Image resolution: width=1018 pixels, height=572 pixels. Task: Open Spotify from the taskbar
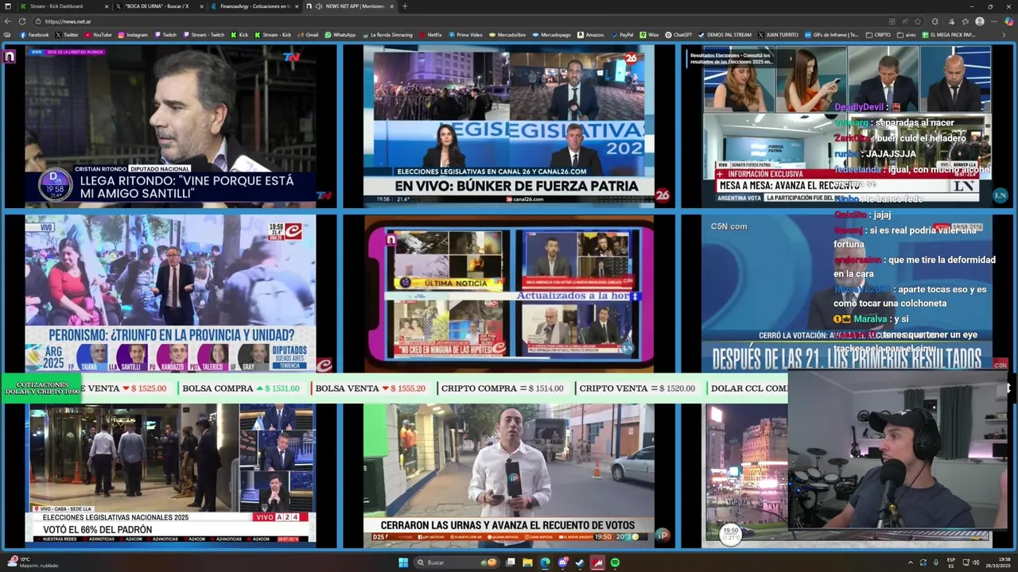click(x=615, y=562)
